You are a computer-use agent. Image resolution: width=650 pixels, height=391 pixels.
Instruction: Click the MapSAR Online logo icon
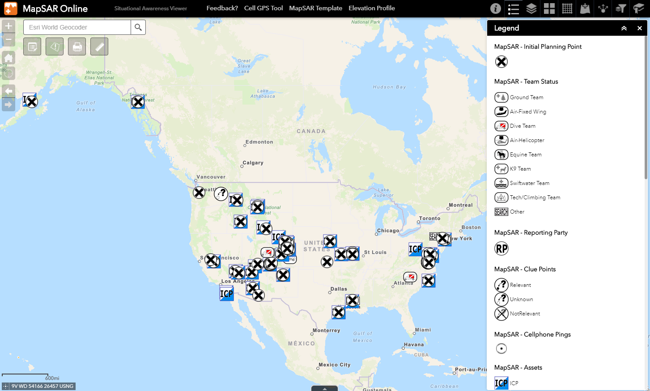click(x=10, y=8)
